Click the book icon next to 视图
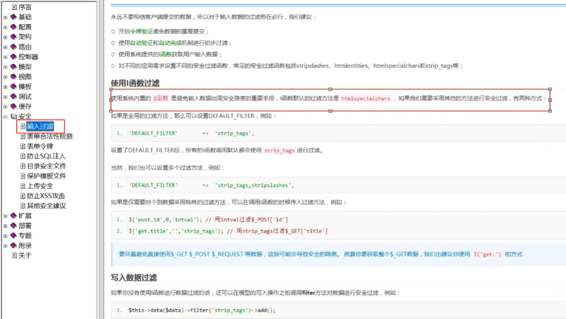 click(13, 77)
